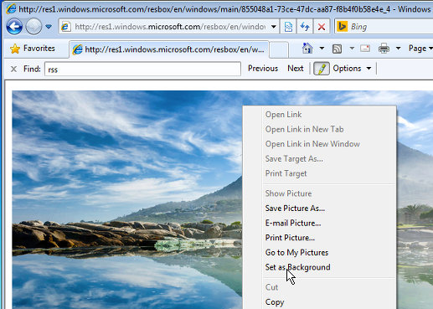Open the Find Options dropdown
This screenshot has height=309, width=433.
pyautogui.click(x=352, y=69)
